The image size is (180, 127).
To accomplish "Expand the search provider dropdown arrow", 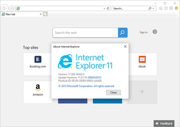I will coord(153,8).
